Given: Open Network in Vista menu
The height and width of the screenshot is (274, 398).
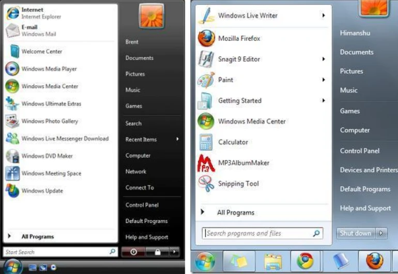Looking at the screenshot, I should [x=136, y=172].
